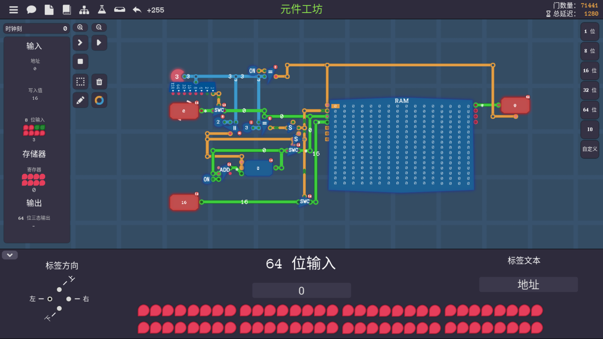Click the 时钟刻 tick counter field
Screen dimensions: 603x339
pos(36,29)
